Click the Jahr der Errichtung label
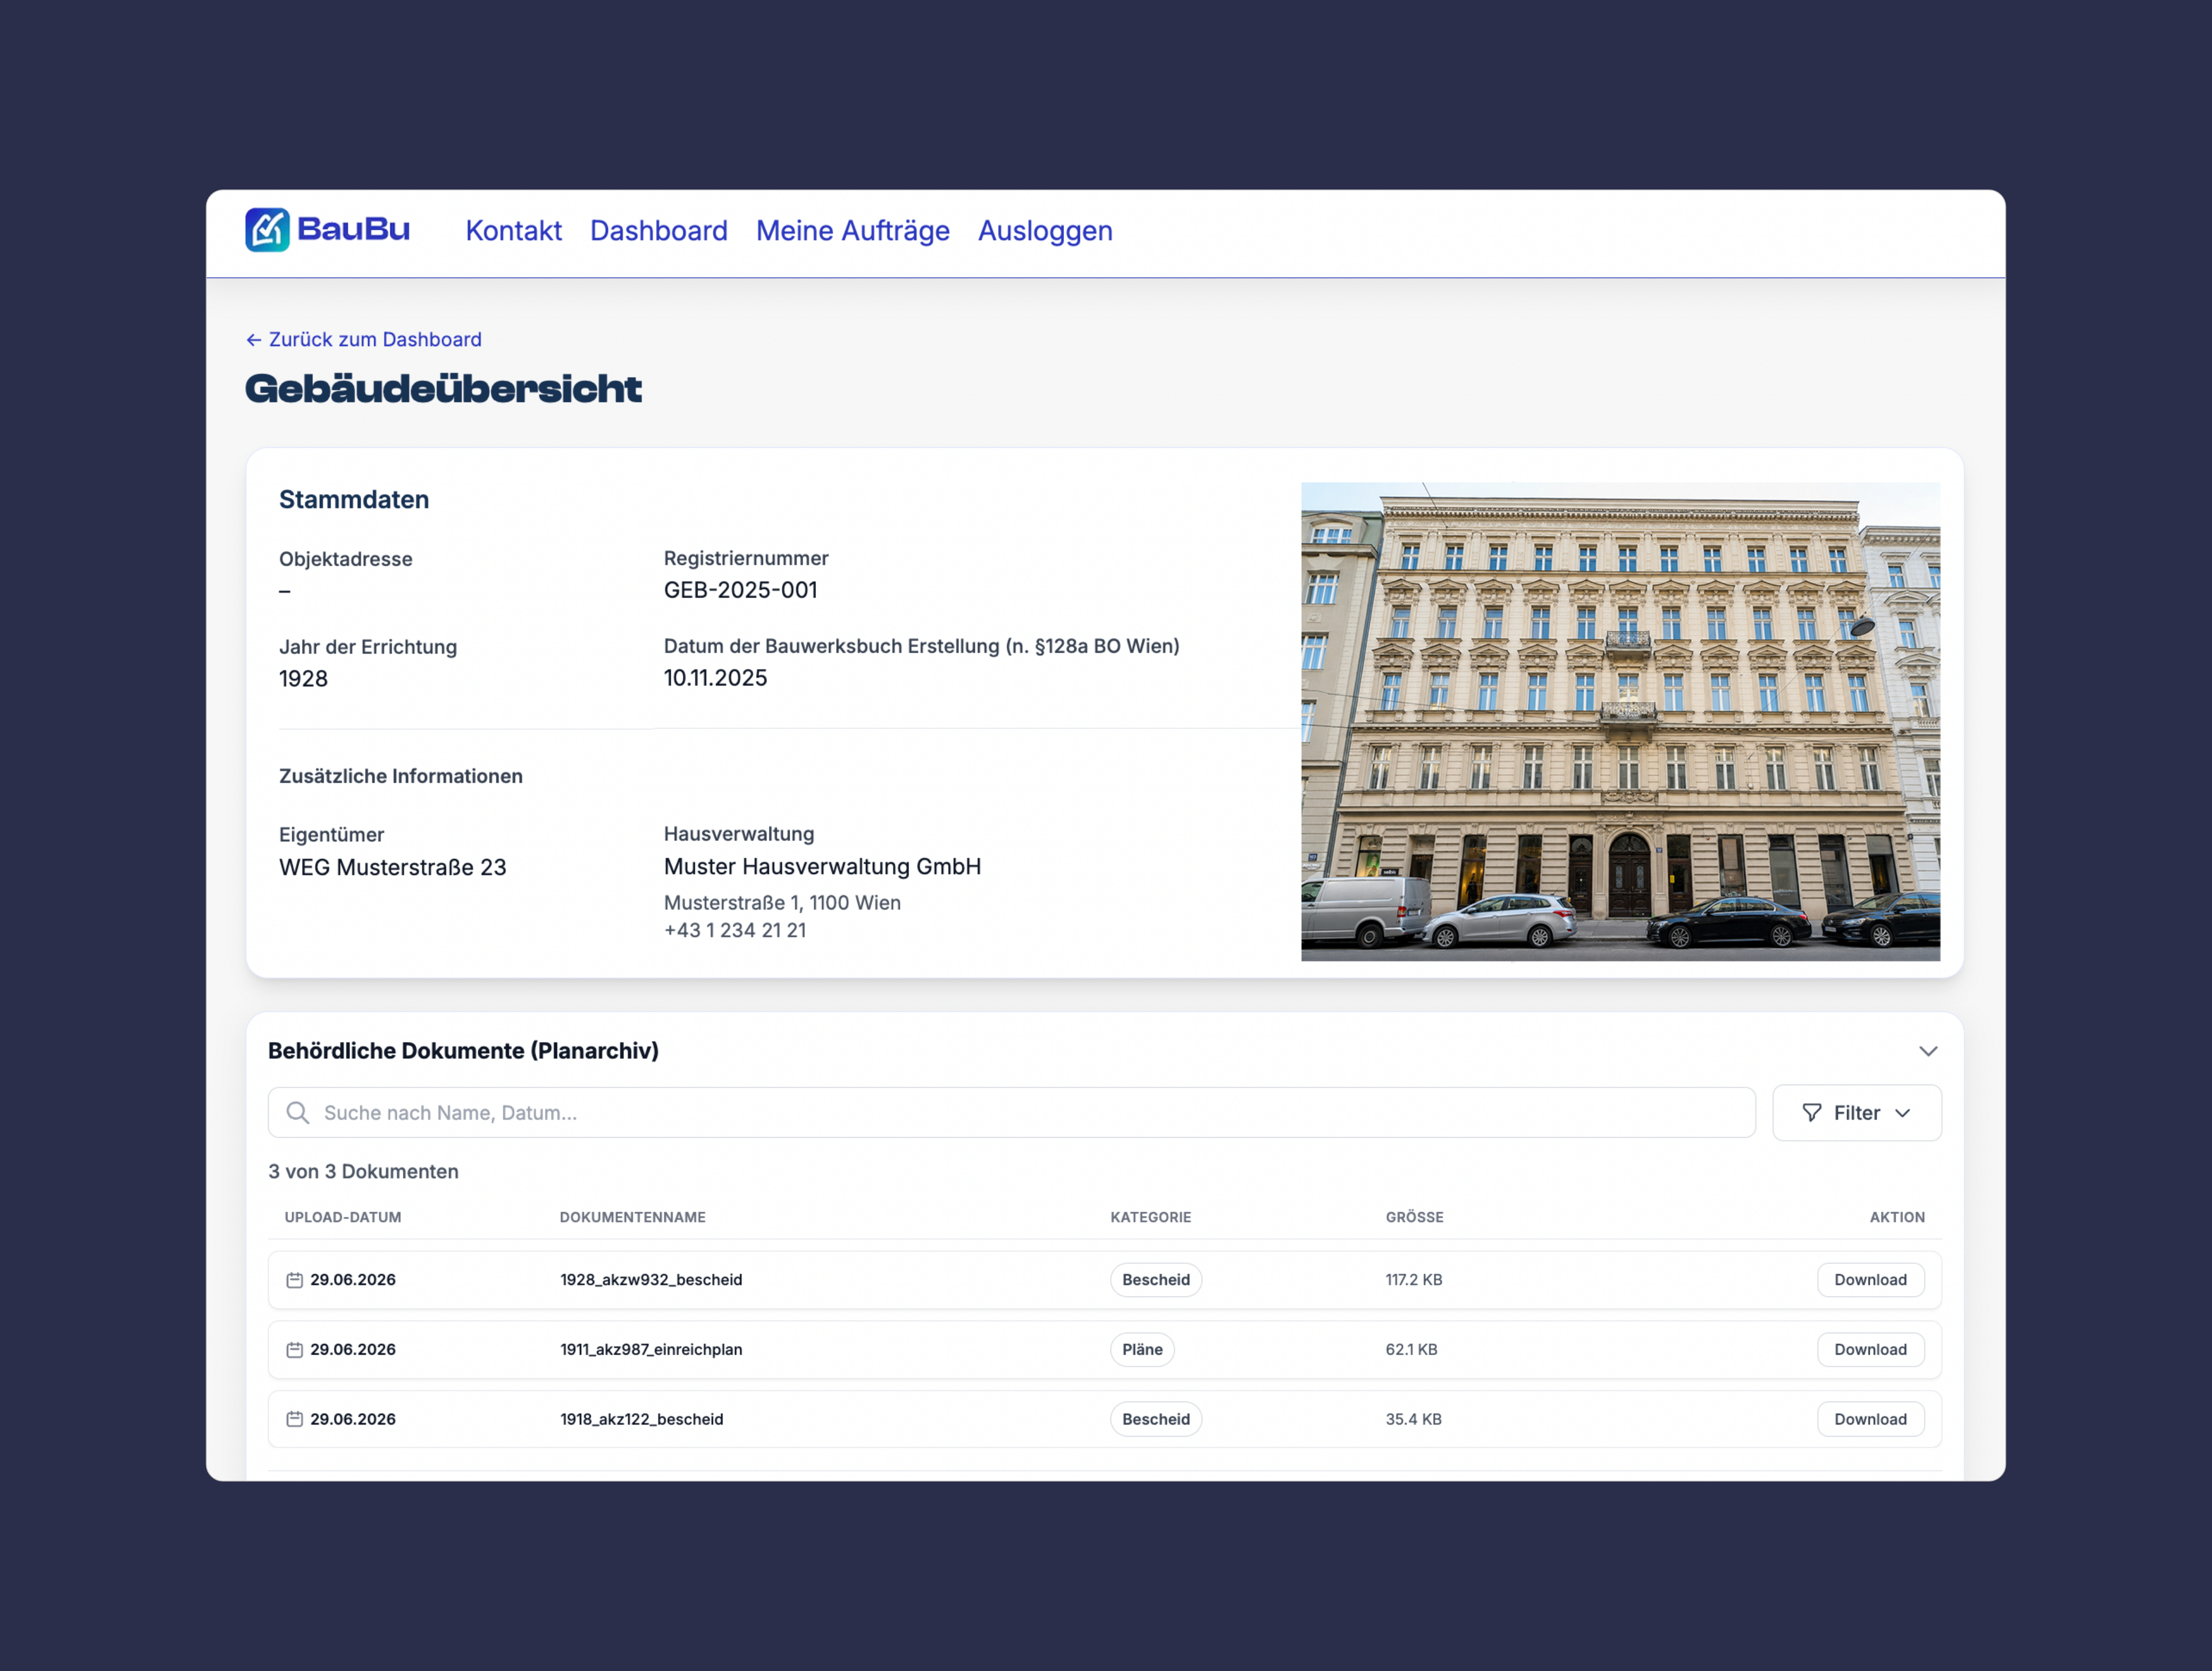 point(368,647)
